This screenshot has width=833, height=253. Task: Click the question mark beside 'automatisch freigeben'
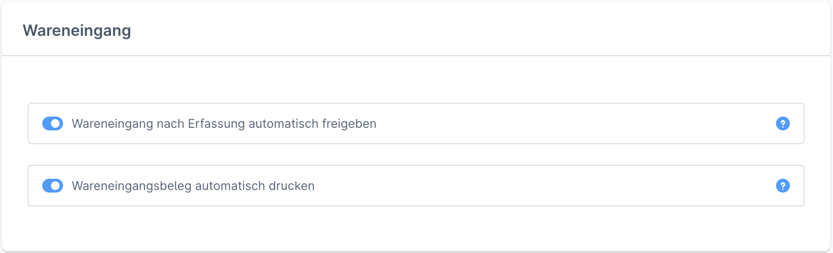(783, 123)
